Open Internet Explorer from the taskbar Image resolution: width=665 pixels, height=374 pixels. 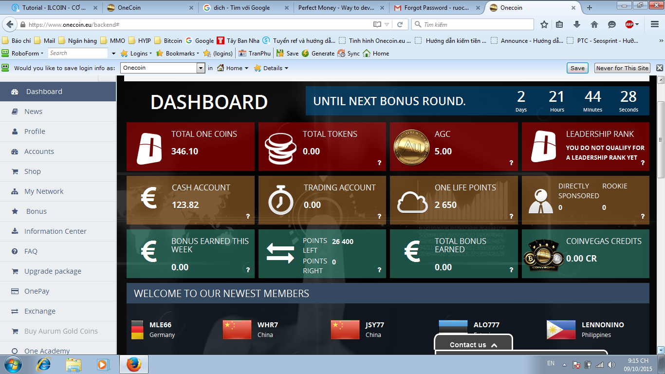[44, 364]
